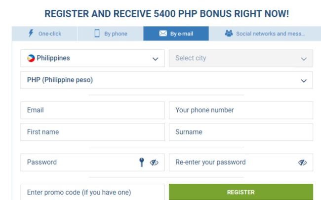Focus the Enter promo code field
Viewport: 321px width, 200px height.
coord(92,192)
